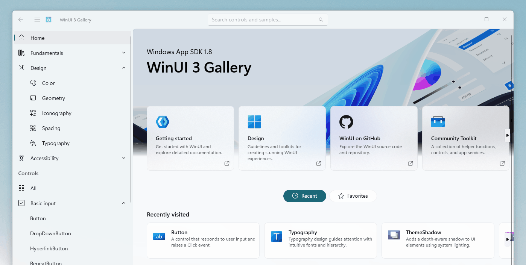Image resolution: width=526 pixels, height=265 pixels.
Task: Click the Getting started card logo
Action: pyautogui.click(x=163, y=122)
